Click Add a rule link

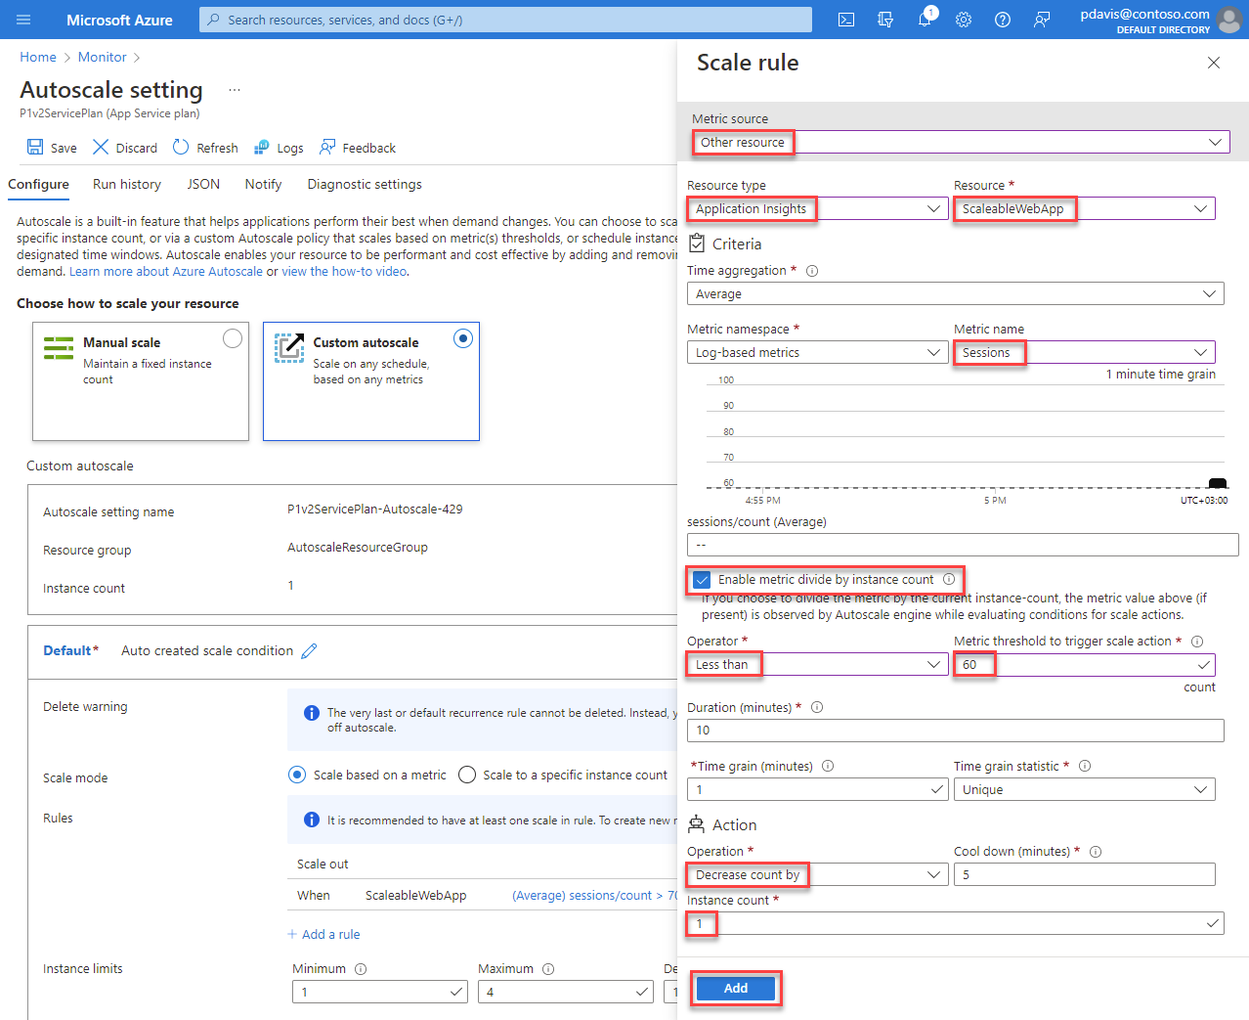[x=323, y=934]
